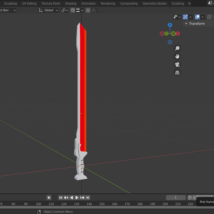Open the UV Editing workspace tab
The width and height of the screenshot is (214, 214).
[x=29, y=4]
